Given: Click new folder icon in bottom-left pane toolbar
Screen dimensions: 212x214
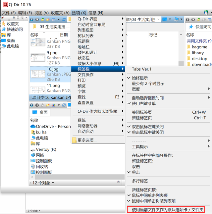Looking at the screenshot, I should click(48, 105).
